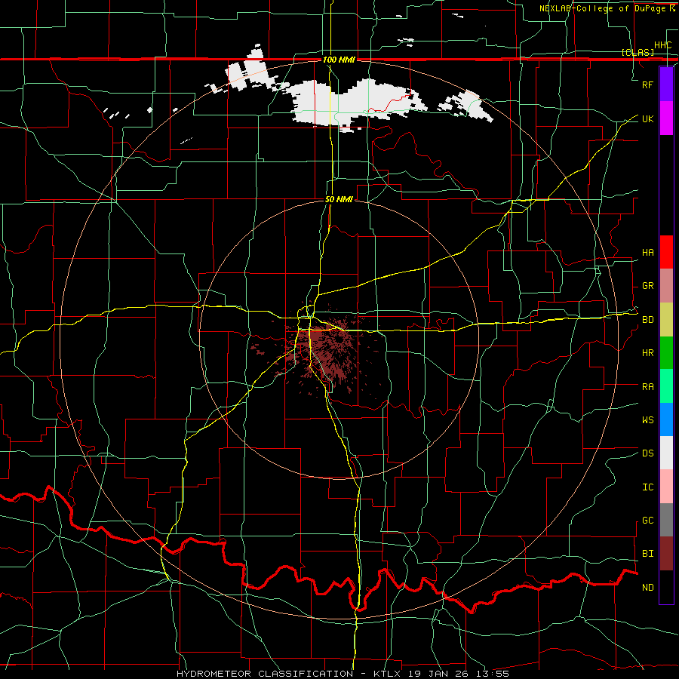Click the GR legend label
The height and width of the screenshot is (679, 679).
pos(647,286)
